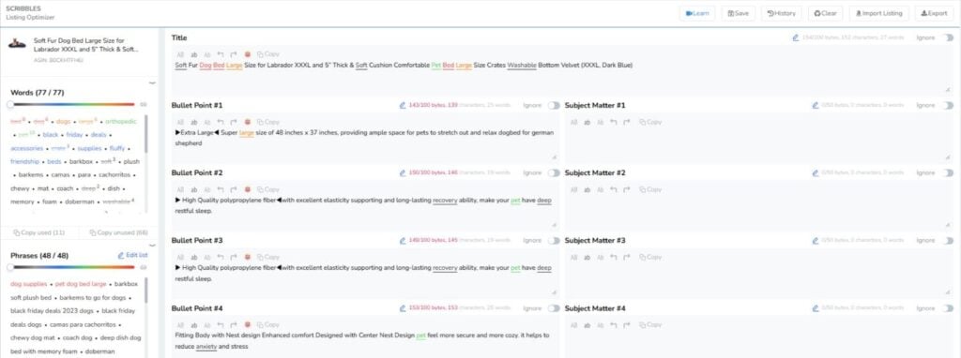Open the History button
Image resolution: width=961 pixels, height=358 pixels.
point(782,13)
